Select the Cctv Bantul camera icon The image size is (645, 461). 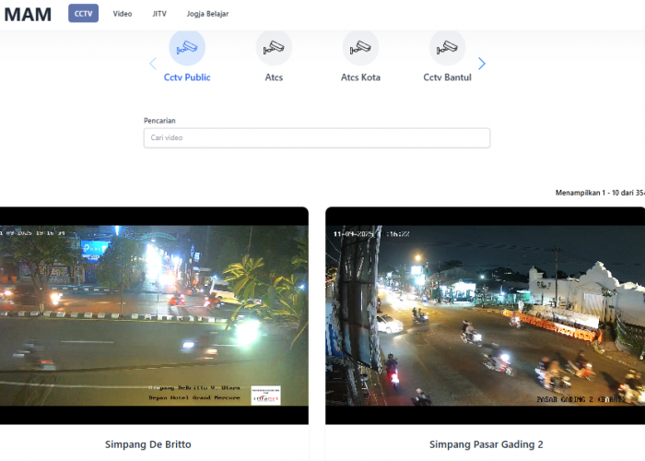pos(448,47)
